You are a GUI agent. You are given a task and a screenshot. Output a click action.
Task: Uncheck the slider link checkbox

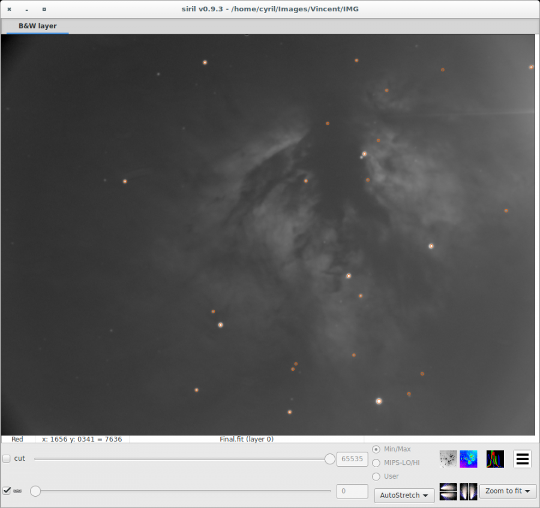(x=7, y=491)
